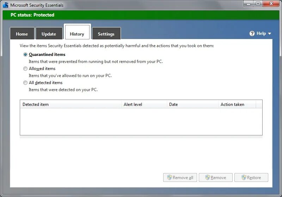Choose the All detected items option
Image resolution: width=282 pixels, height=197 pixels.
pos(25,83)
